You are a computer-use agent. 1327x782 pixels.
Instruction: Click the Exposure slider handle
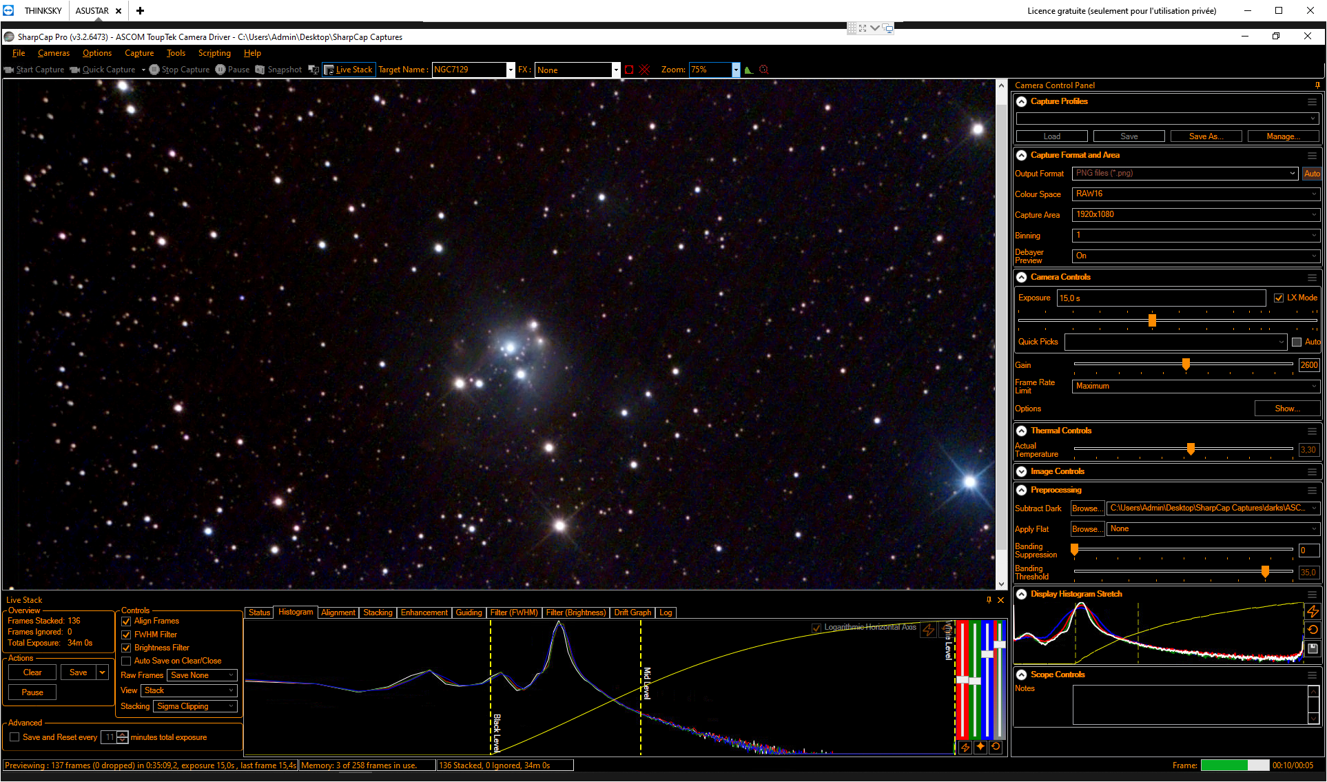(1152, 320)
